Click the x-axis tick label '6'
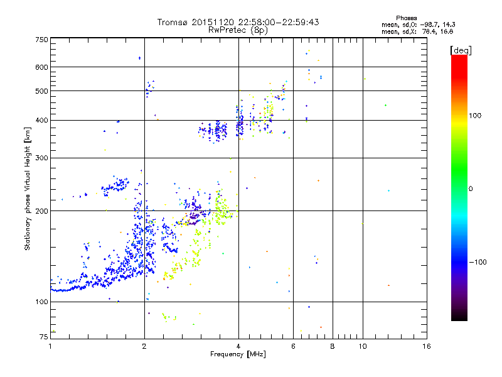 coord(293,346)
